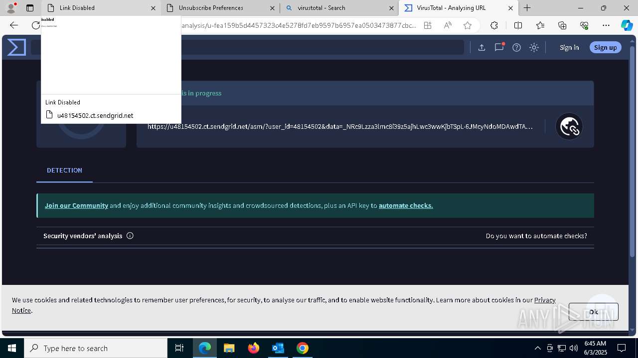
Task: Close the virustotal - Search tab
Action: [x=391, y=8]
